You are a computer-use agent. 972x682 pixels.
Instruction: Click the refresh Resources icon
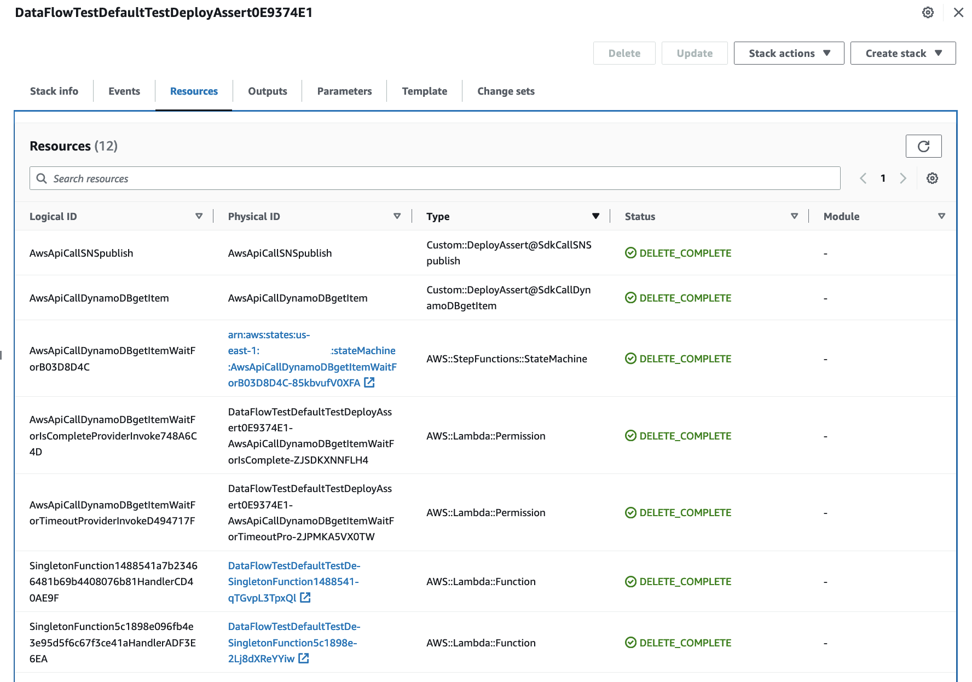click(x=924, y=146)
